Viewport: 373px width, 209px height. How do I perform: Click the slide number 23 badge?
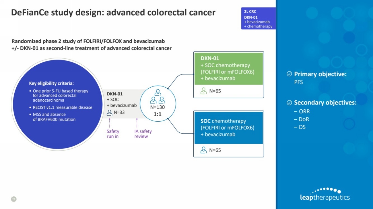coord(13,199)
